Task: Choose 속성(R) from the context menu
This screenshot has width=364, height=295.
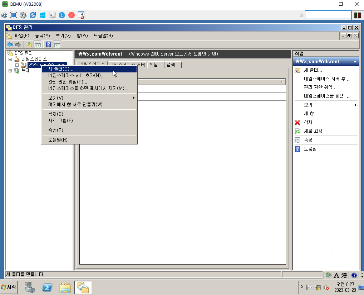Action: [89, 130]
